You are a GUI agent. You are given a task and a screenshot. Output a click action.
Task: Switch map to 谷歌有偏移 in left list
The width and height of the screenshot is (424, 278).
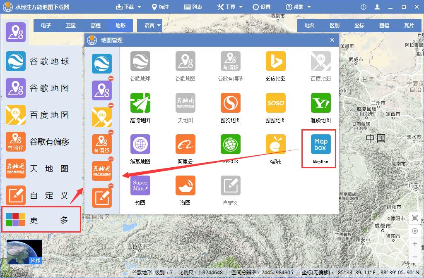(38, 142)
